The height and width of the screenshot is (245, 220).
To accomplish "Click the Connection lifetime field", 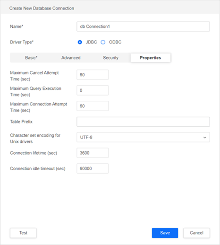I will [x=93, y=153].
